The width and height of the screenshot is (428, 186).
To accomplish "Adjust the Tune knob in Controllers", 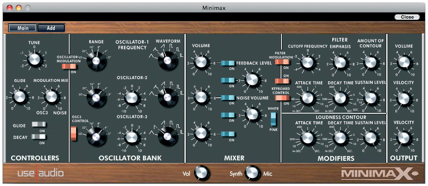I will pyautogui.click(x=35, y=59).
